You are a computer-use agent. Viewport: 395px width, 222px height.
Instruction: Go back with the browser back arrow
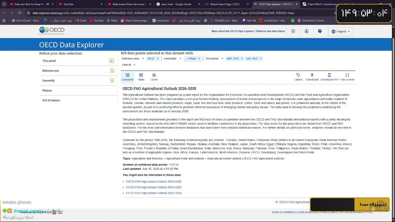point(5,13)
